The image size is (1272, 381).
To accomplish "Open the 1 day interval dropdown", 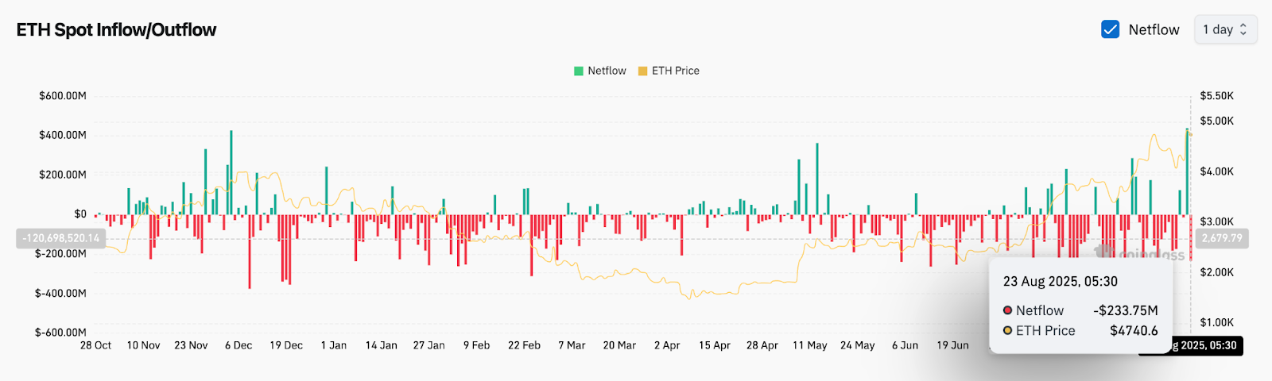I will point(1224,29).
